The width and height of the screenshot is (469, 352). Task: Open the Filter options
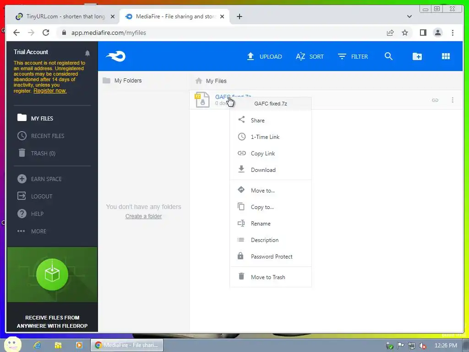coord(353,56)
